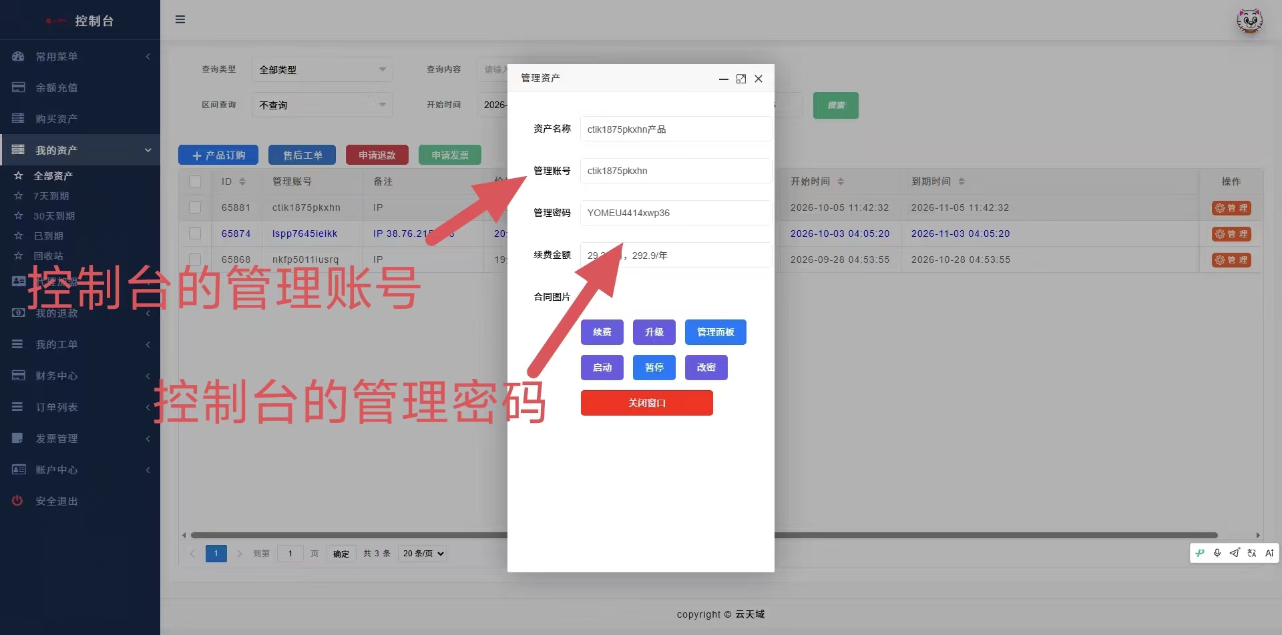Screen dimensions: 1282x635
Task: Click the 发票管理 note icon
Action: tap(18, 438)
